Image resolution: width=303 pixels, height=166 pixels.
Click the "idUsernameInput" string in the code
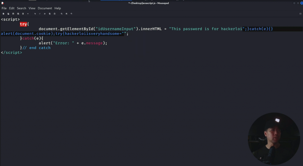pos(116,29)
